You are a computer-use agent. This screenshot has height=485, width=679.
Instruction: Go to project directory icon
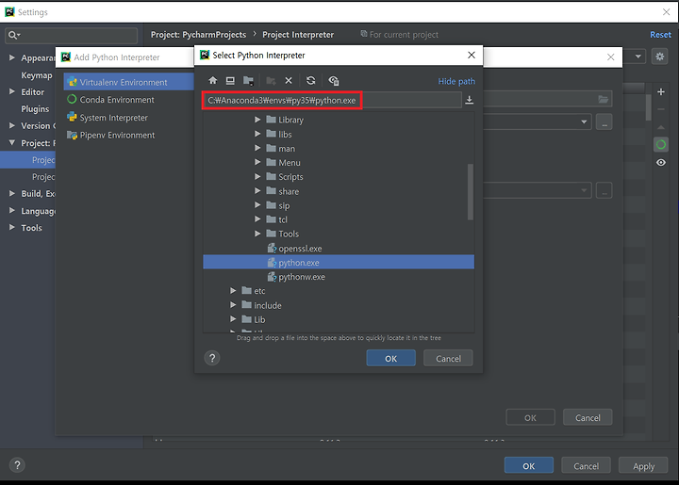248,80
